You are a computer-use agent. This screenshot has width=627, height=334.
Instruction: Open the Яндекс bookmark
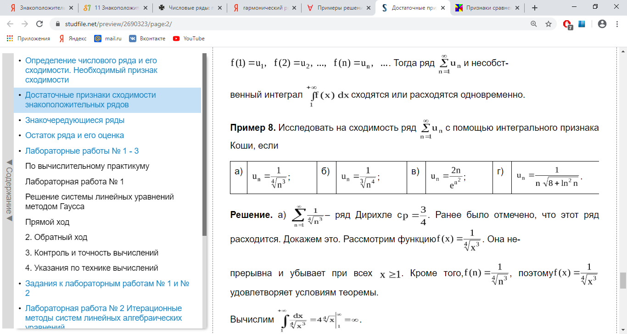(x=73, y=39)
